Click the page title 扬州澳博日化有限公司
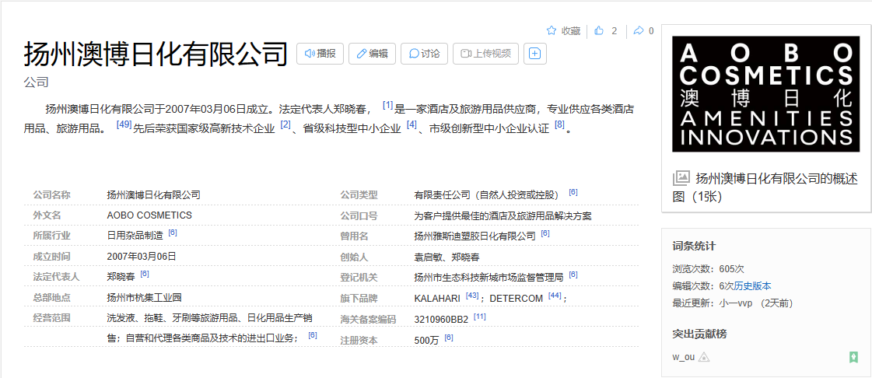This screenshot has height=378, width=872. click(156, 54)
